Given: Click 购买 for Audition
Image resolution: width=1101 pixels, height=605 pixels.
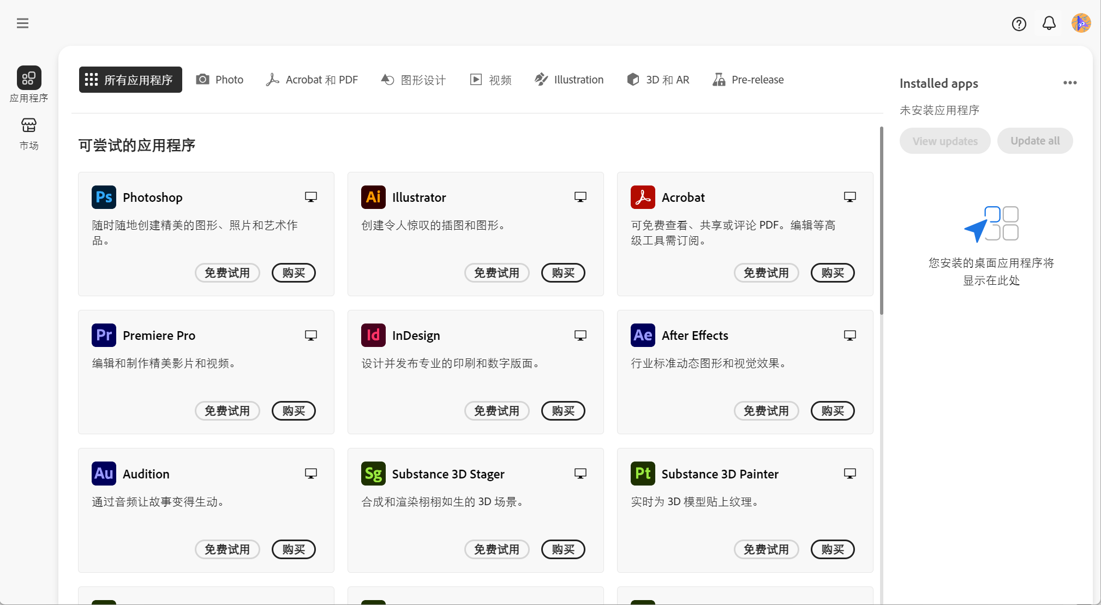Looking at the screenshot, I should point(294,549).
